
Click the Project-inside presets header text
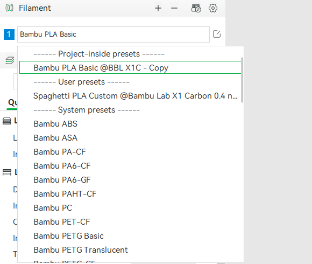tap(99, 54)
